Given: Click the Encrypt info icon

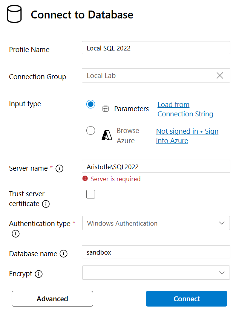Looking at the screenshot, I should pyautogui.click(x=38, y=274).
